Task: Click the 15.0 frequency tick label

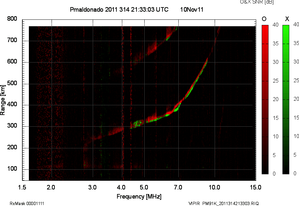Action: click(256, 187)
